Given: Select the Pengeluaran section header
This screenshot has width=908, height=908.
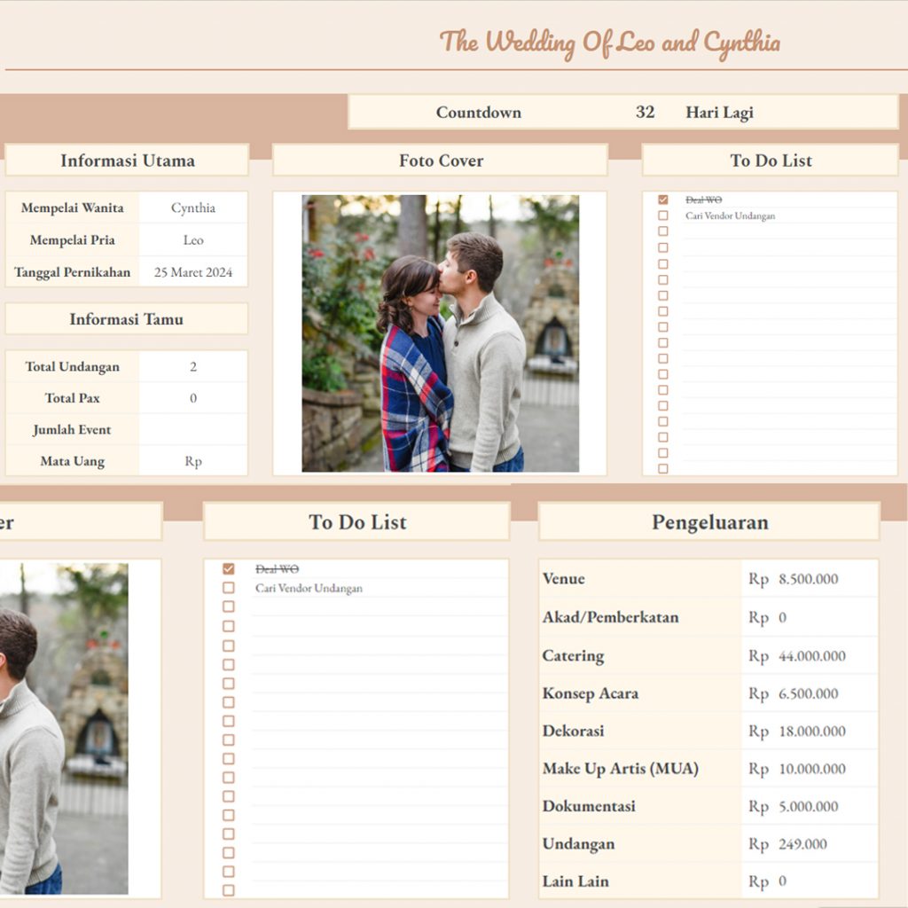Looking at the screenshot, I should 709,522.
